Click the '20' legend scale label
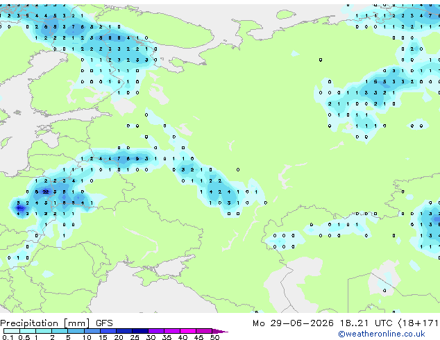 click(119, 337)
